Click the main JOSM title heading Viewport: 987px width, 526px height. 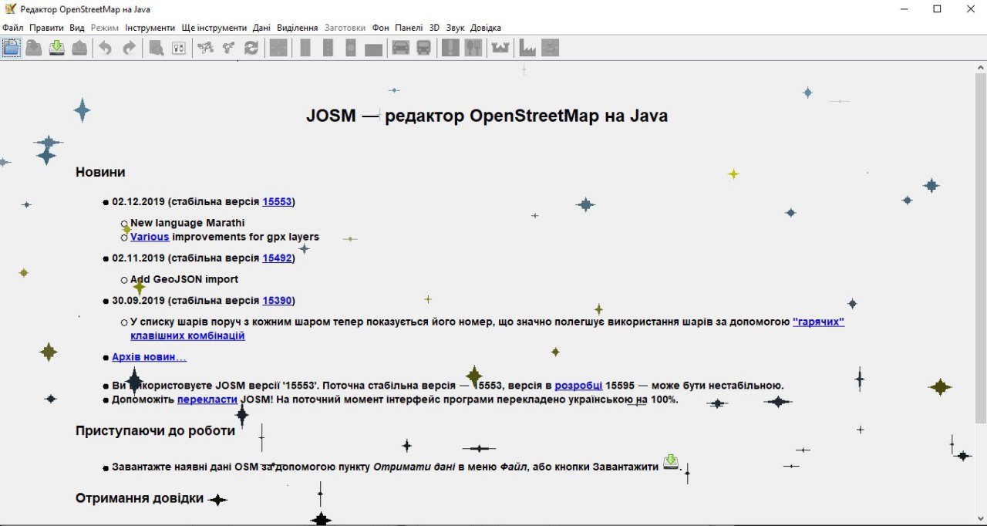[487, 116]
